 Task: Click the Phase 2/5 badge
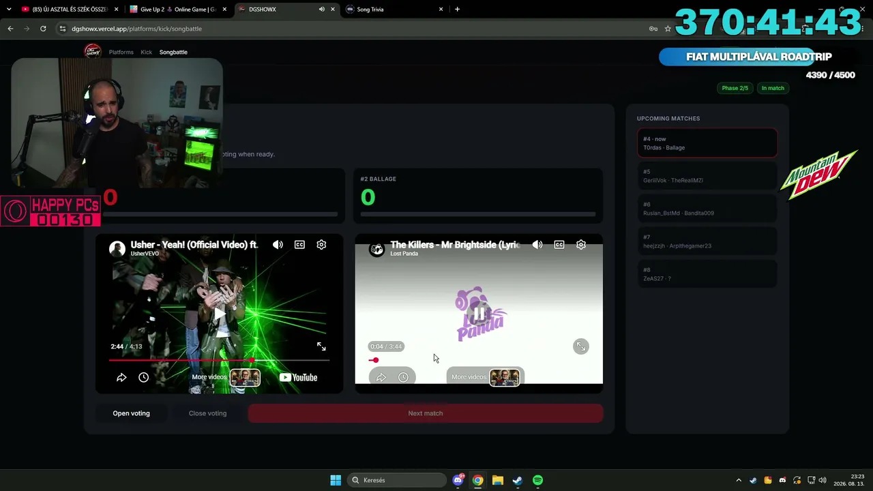click(735, 88)
